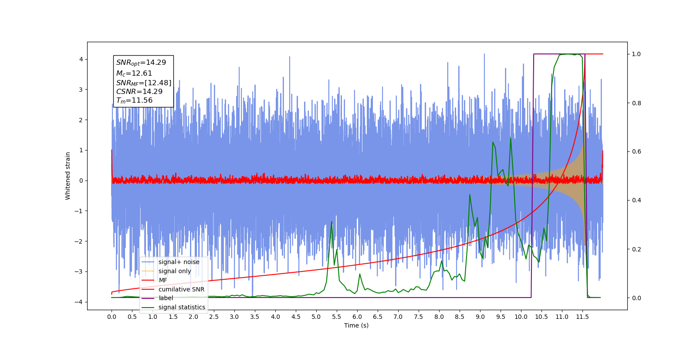Click the 0.0 tick on right axis

point(636,298)
